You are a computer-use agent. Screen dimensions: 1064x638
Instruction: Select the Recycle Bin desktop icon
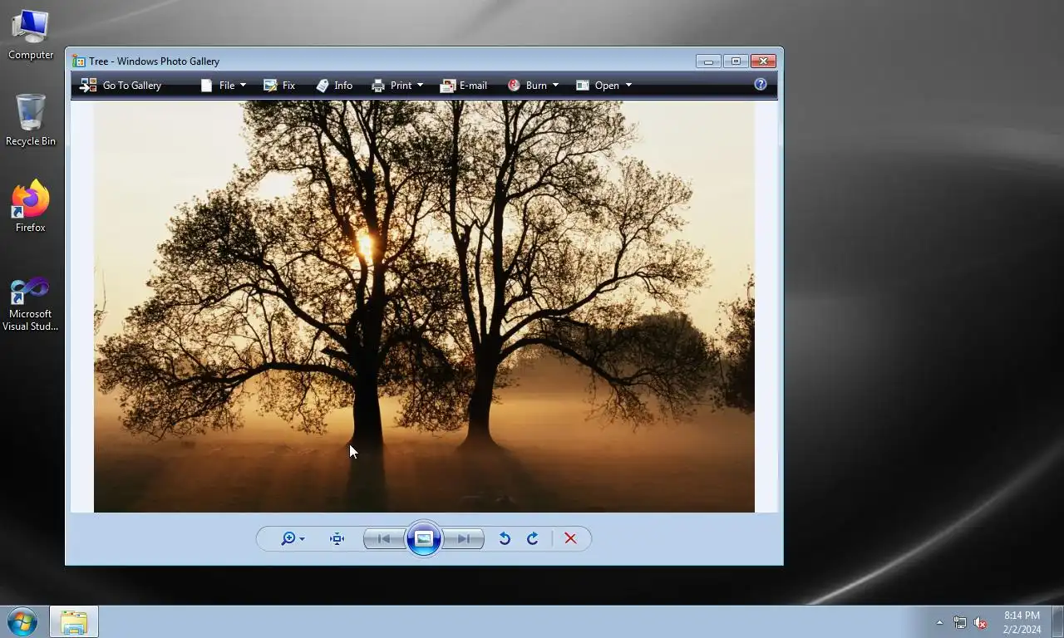tap(31, 120)
